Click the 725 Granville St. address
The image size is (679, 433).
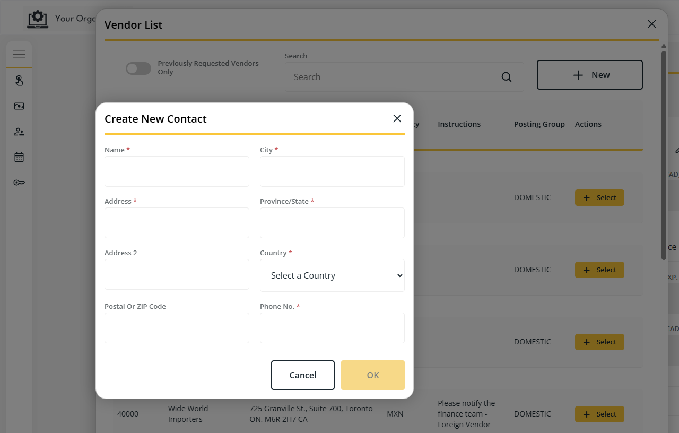coord(311,414)
